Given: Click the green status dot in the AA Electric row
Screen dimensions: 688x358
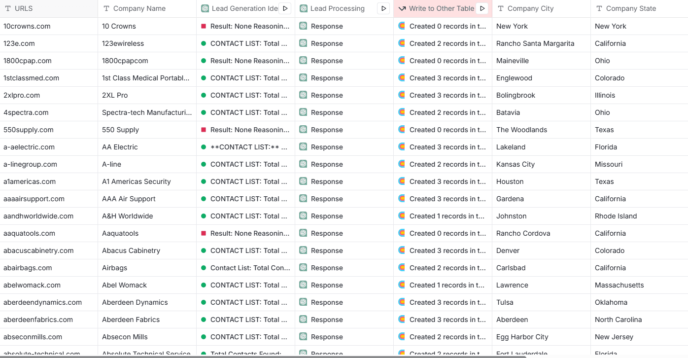Looking at the screenshot, I should point(204,147).
